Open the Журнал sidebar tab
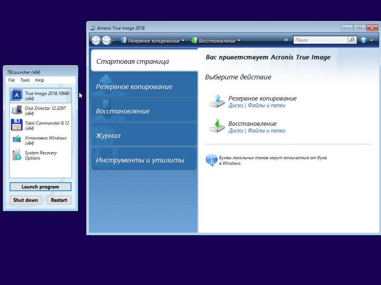This screenshot has height=285, width=381. tap(144, 135)
